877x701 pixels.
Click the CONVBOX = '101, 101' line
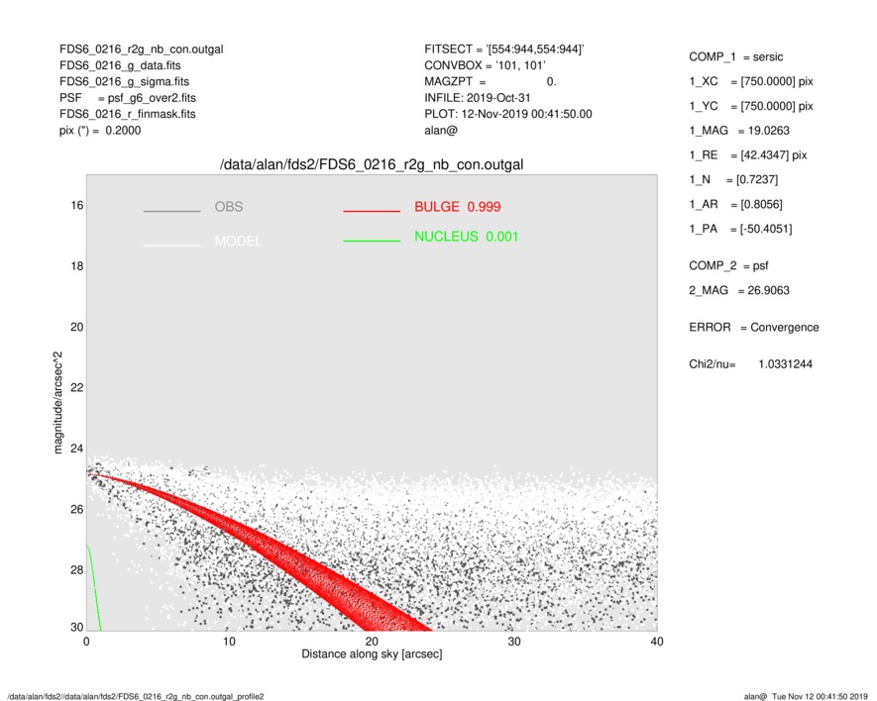(485, 65)
